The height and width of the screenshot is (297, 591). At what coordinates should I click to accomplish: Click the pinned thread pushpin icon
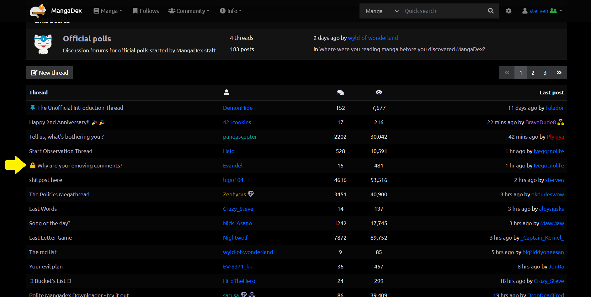click(x=32, y=108)
